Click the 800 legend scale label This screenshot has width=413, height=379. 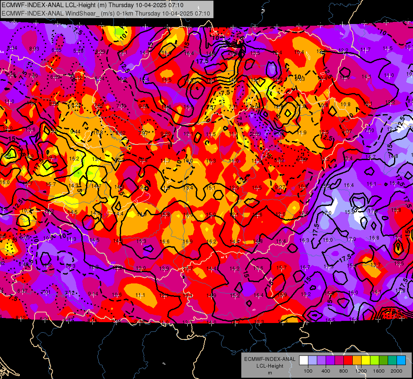click(x=343, y=371)
